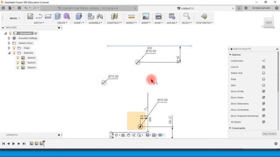Image resolution: width=280 pixels, height=157 pixels.
Task: Click the ViewCube RIGHT face
Action: (x=269, y=22)
